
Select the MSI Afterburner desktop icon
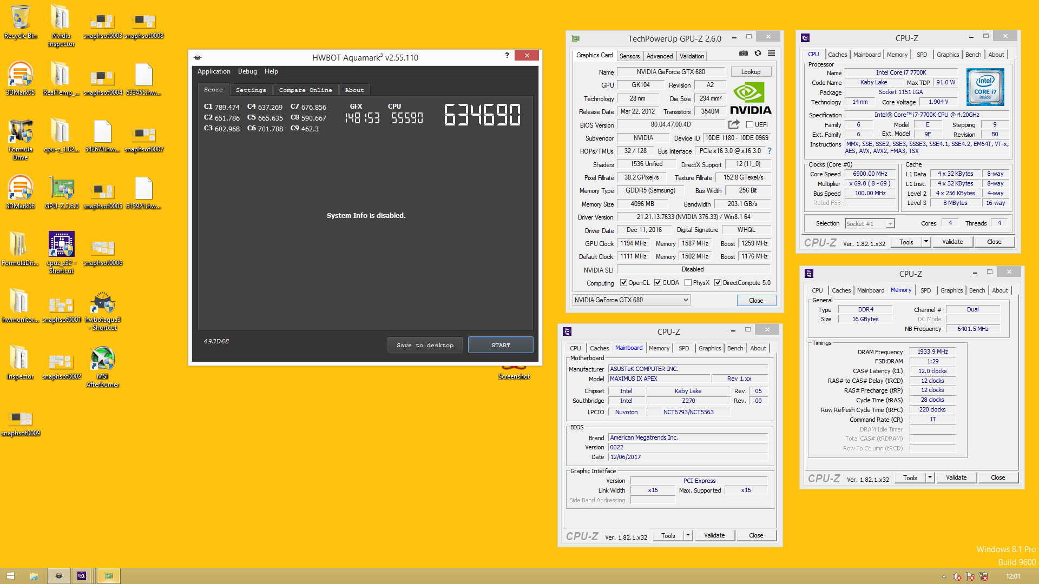(x=103, y=367)
